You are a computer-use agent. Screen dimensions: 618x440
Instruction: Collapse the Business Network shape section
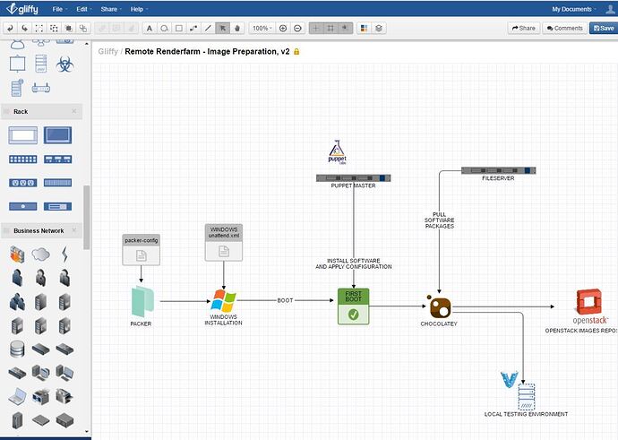[x=75, y=230]
